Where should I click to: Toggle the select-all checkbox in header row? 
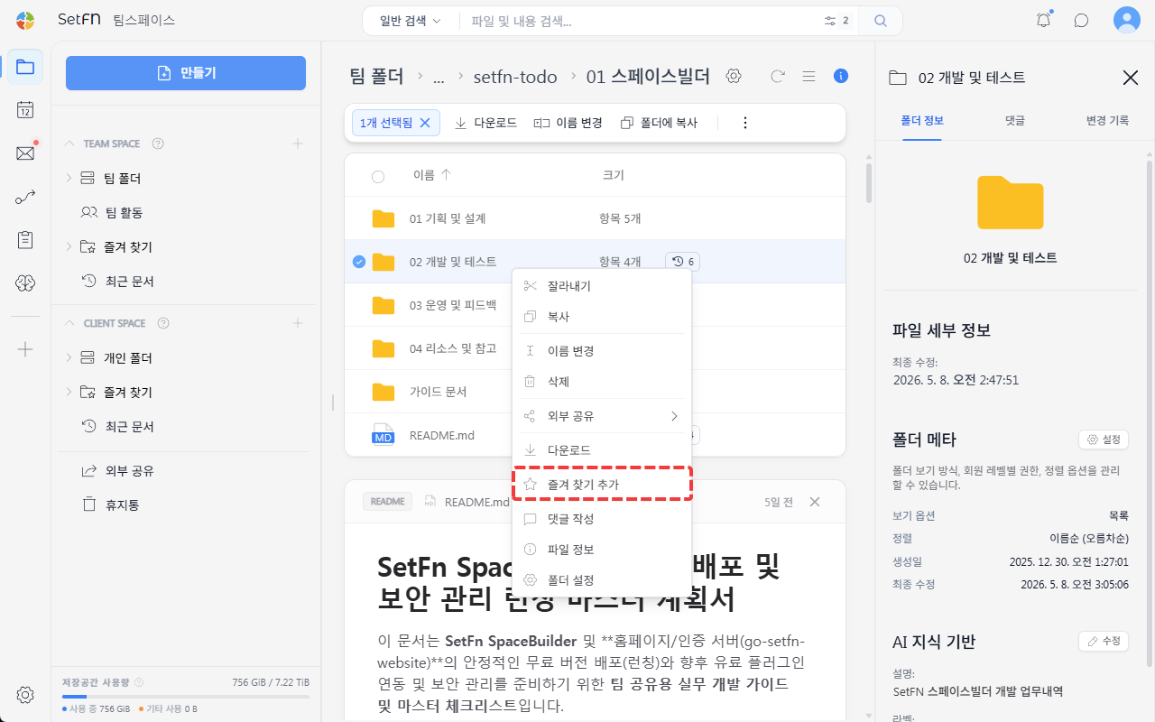click(x=378, y=176)
